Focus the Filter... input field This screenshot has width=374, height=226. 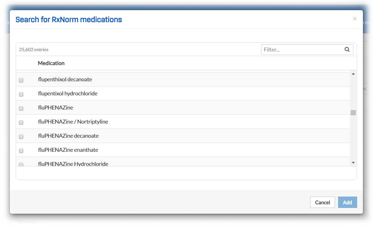(x=307, y=50)
